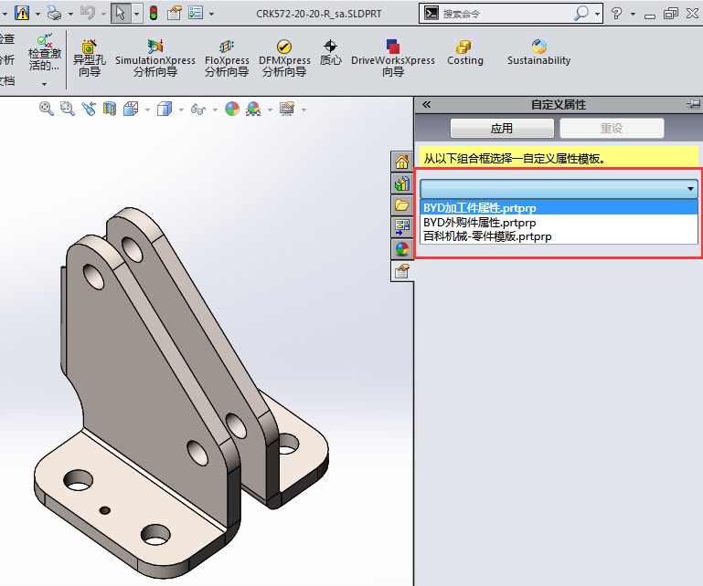Open SolidWorks Resources home tab
Viewport: 703px width, 586px height.
point(401,162)
